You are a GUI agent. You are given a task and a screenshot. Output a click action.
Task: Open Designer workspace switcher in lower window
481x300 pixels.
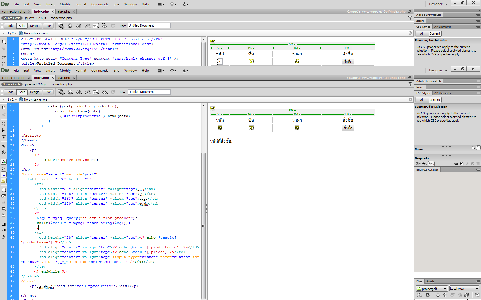point(438,70)
